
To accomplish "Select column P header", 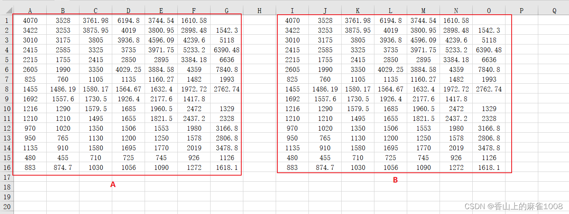I will 522,11.
